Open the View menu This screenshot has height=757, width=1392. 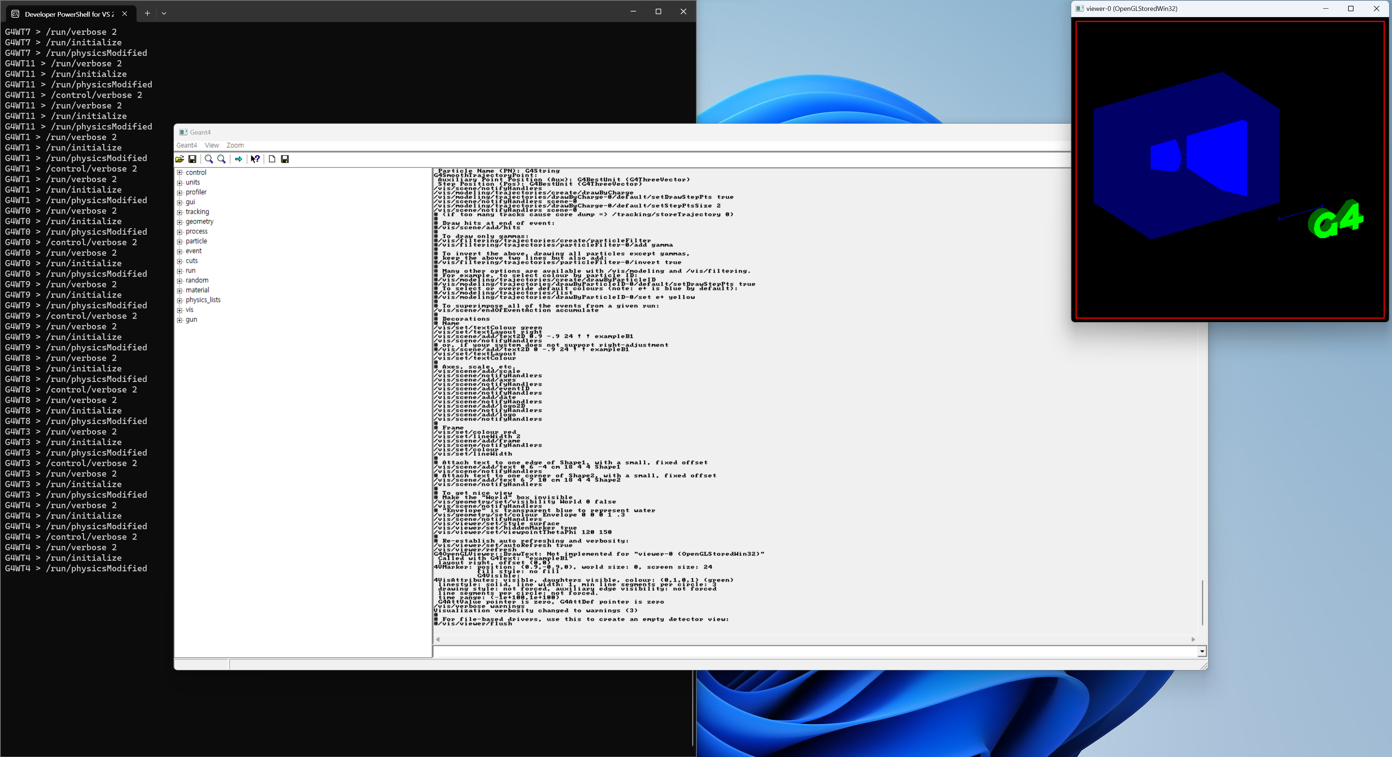click(x=211, y=145)
